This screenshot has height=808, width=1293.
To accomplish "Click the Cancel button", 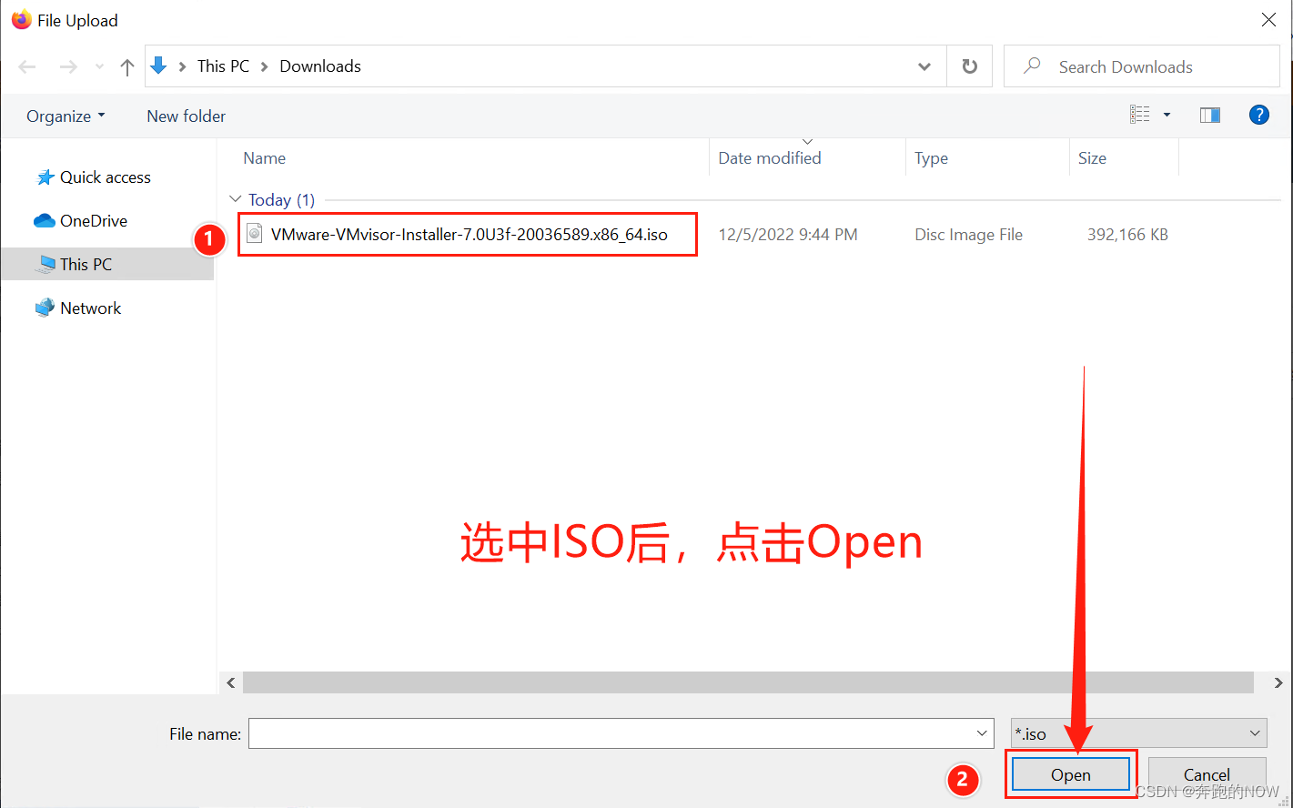I will click(x=1207, y=775).
